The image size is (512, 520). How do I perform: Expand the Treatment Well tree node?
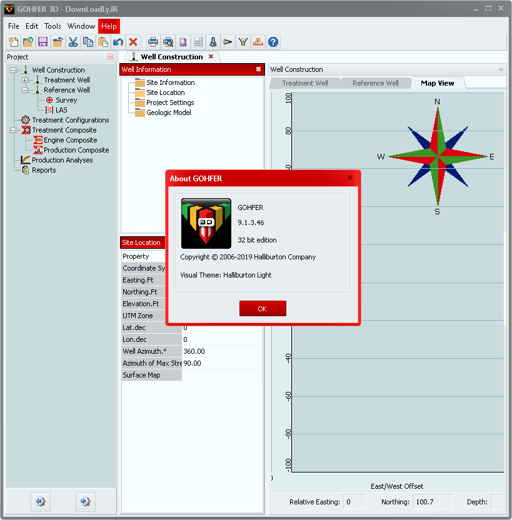[24, 80]
